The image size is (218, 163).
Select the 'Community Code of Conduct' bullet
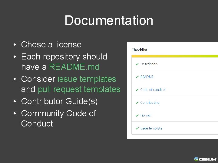[x=58, y=118]
